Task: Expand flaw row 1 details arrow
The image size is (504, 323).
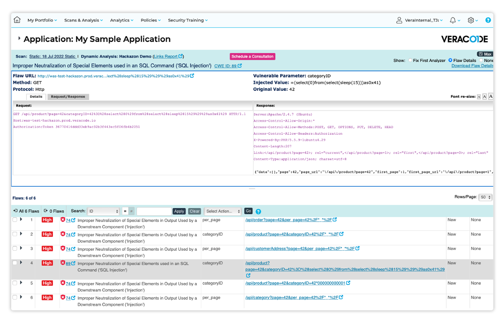Action: 21,220
